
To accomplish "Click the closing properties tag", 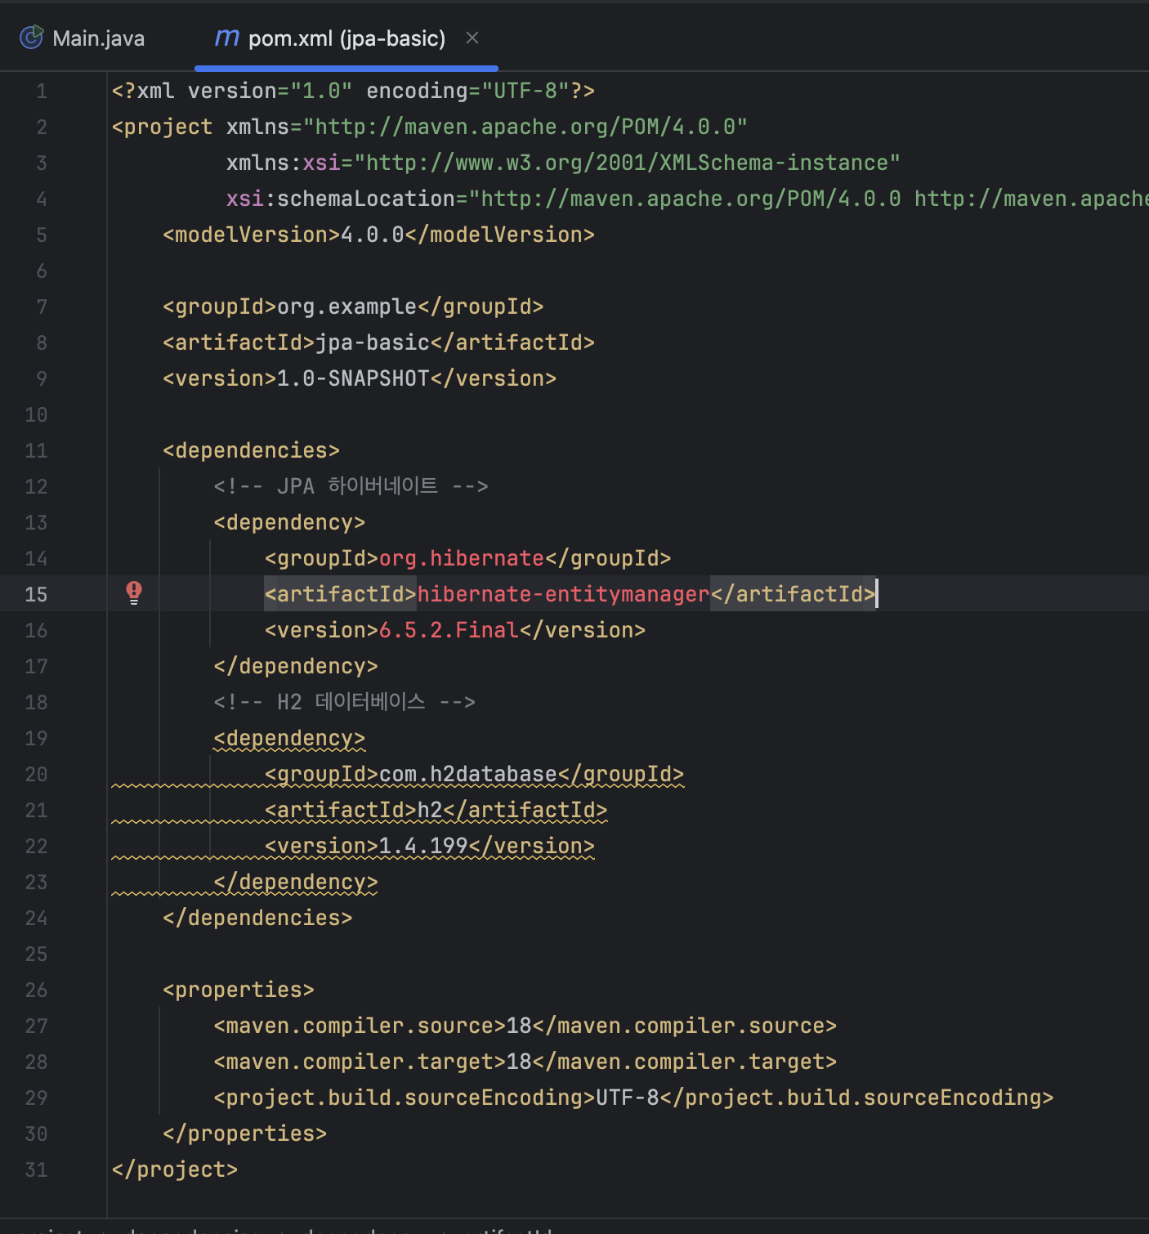I will coord(245,1133).
